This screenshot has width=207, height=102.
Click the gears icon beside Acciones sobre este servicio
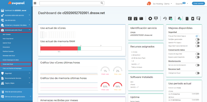2,15
